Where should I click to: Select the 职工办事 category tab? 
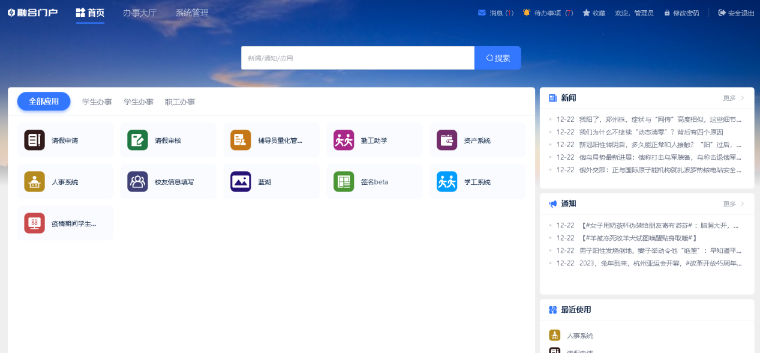coord(180,102)
